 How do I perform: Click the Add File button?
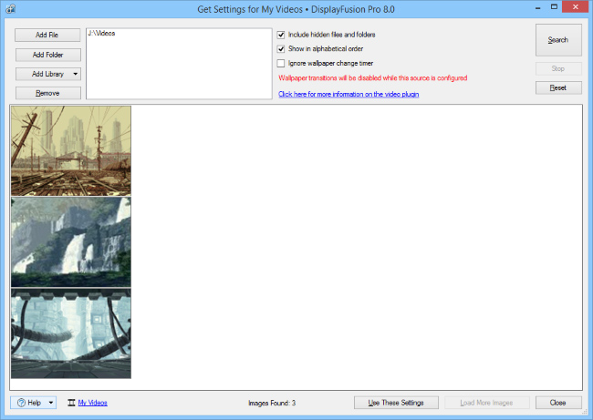[x=47, y=35]
